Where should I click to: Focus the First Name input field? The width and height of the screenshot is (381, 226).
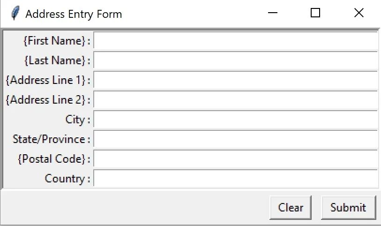(236, 41)
